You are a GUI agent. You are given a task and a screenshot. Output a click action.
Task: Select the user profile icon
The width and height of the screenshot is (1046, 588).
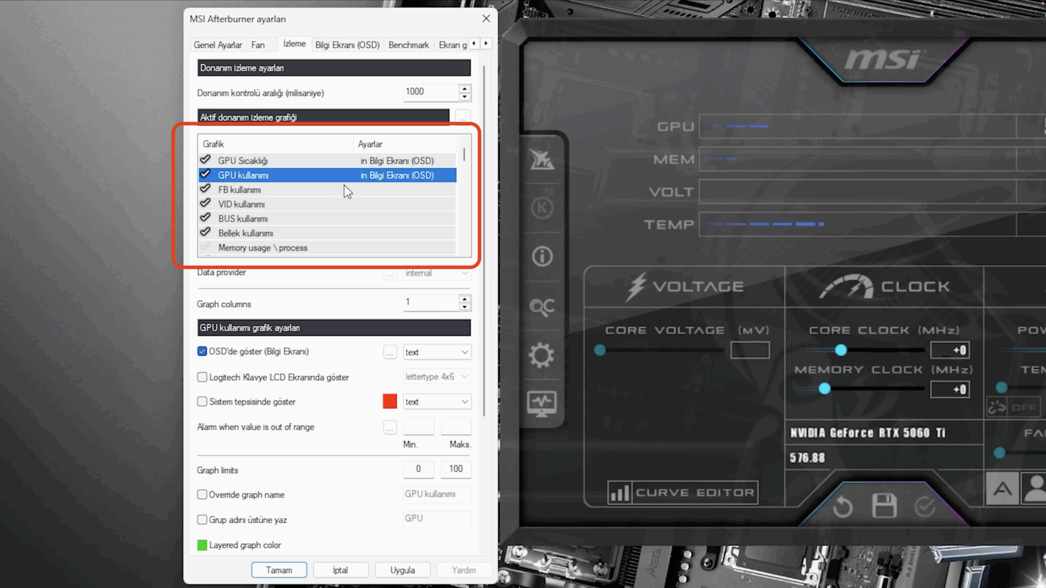pos(1034,488)
